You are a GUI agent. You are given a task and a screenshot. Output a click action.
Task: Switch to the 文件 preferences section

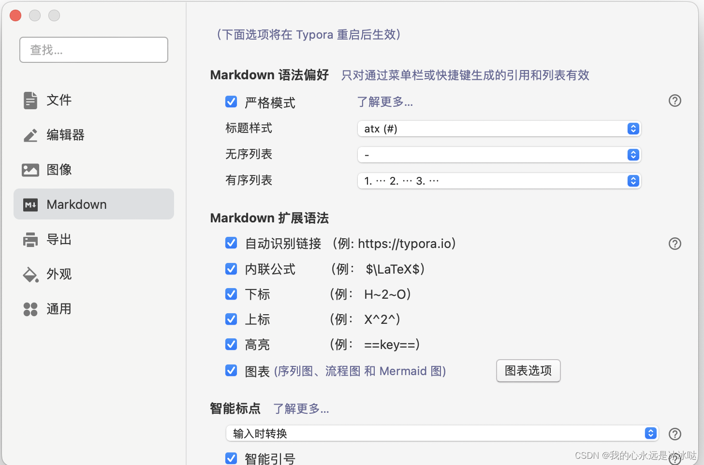[x=94, y=101]
